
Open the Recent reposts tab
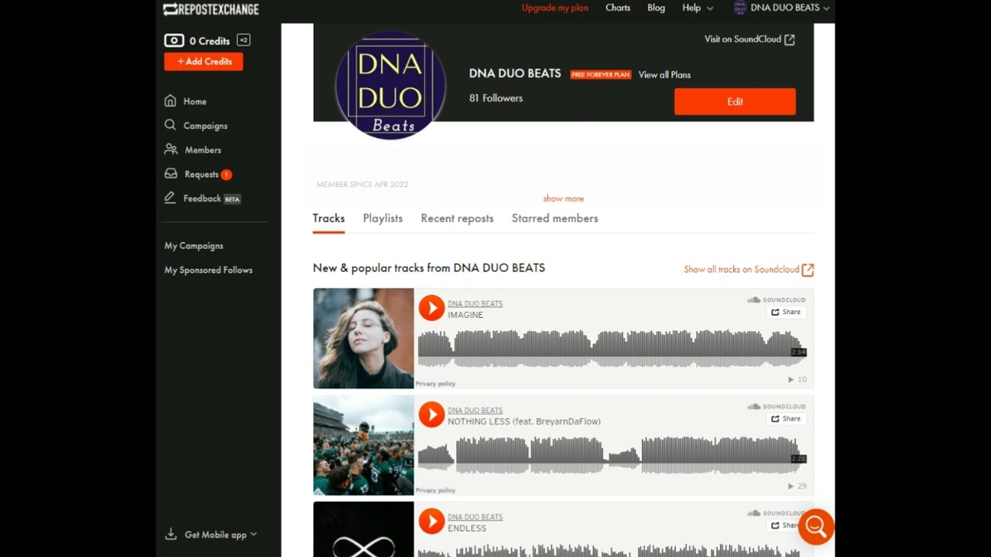(x=457, y=218)
